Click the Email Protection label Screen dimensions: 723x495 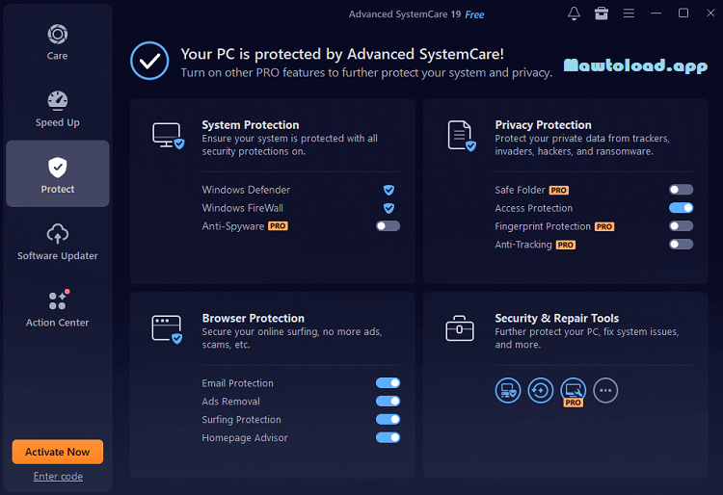[x=237, y=383]
